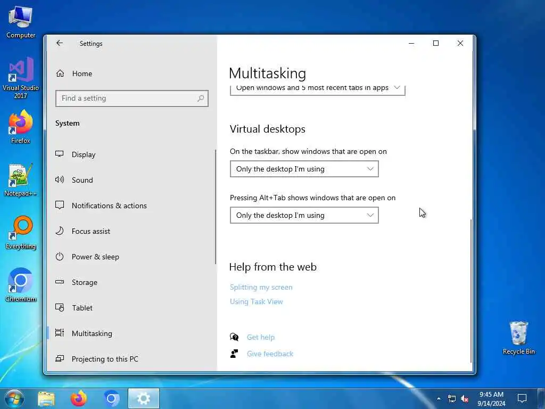This screenshot has width=545, height=409.
Task: Click the Show desktop strip beside the Action Center icon
Action: pyautogui.click(x=541, y=398)
